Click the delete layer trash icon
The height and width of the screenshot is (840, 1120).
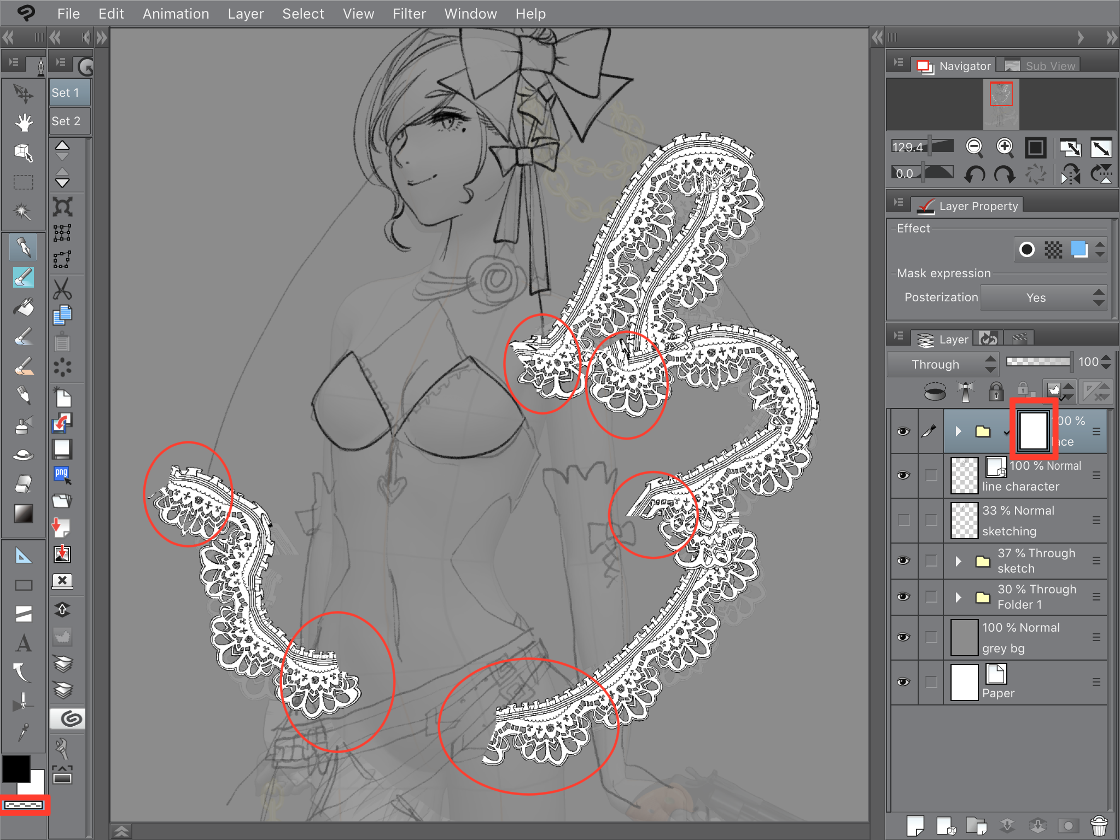click(1099, 825)
